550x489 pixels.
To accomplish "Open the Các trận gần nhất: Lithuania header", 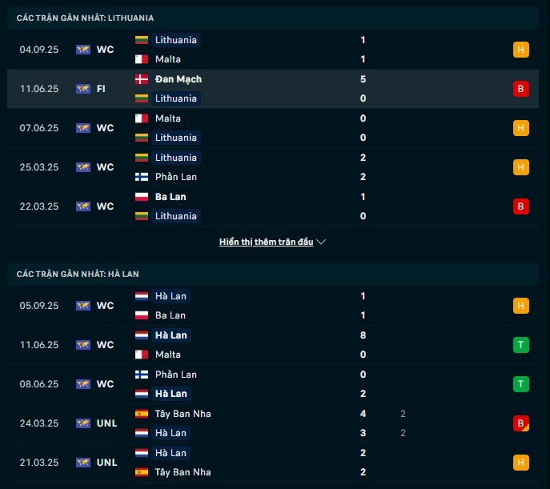I will pos(85,18).
